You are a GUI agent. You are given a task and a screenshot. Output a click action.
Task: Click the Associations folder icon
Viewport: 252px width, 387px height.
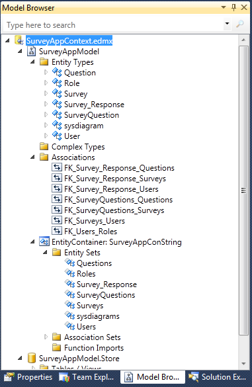point(44,157)
